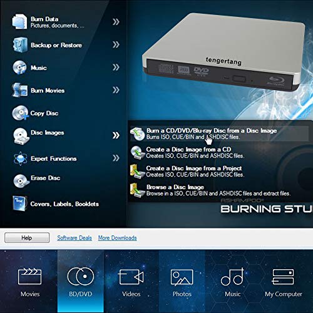Viewport: 313px width, 313px height.
Task: Click the My Computer server icon
Action: 283,277
